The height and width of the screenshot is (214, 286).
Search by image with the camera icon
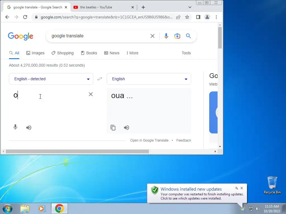click(x=177, y=36)
